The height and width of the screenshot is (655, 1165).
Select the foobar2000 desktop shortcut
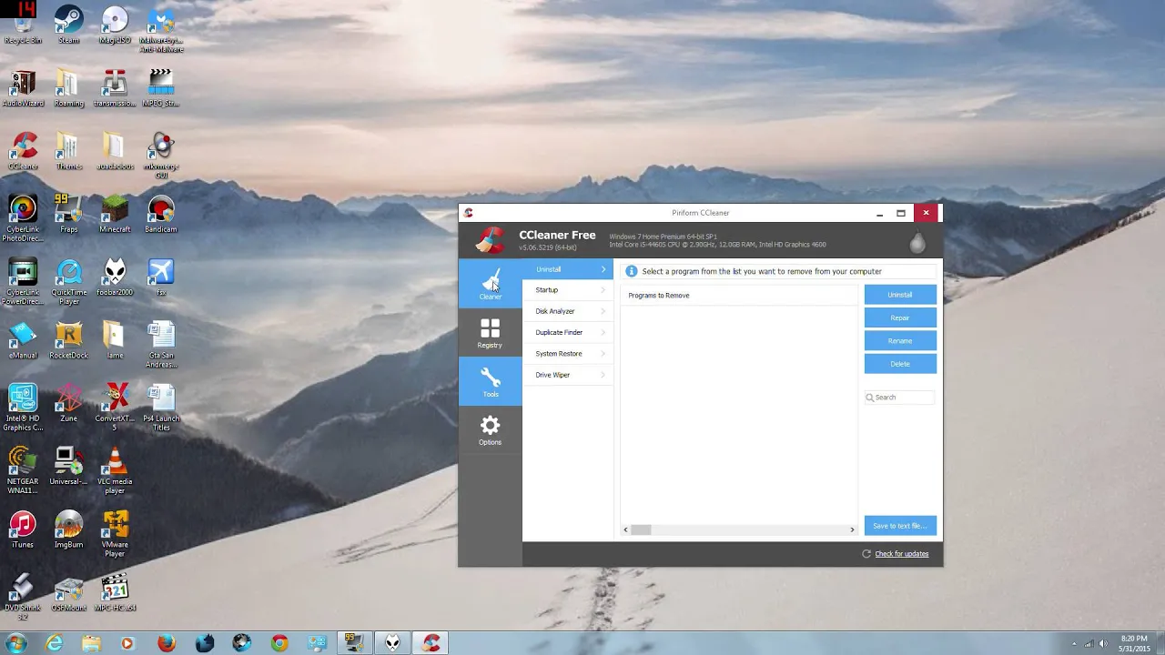[115, 277]
